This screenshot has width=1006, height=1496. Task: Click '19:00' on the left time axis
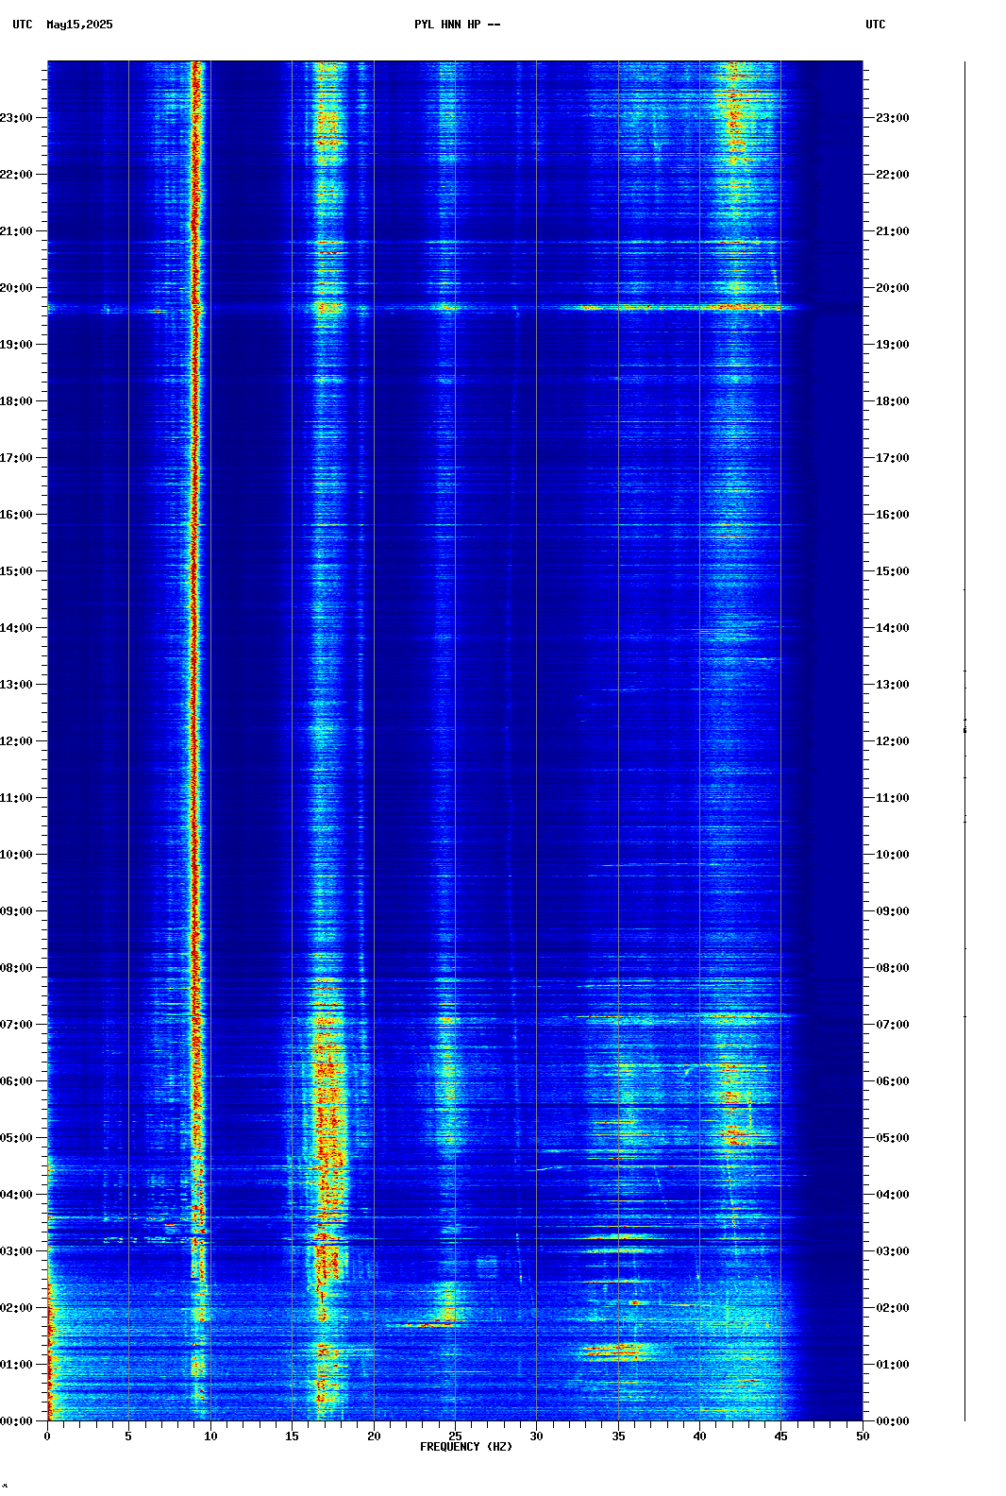tap(17, 345)
